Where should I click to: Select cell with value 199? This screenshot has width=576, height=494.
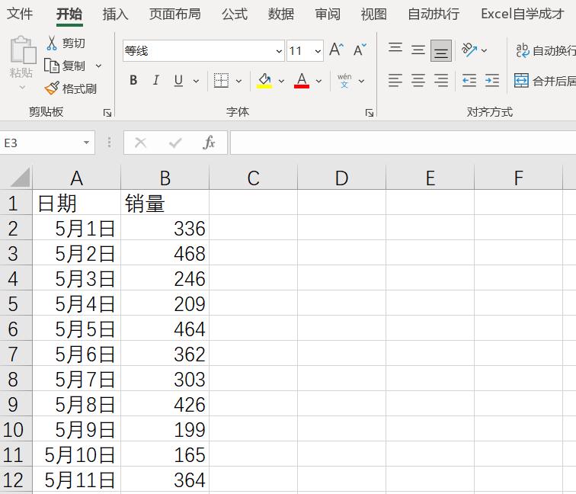(165, 429)
